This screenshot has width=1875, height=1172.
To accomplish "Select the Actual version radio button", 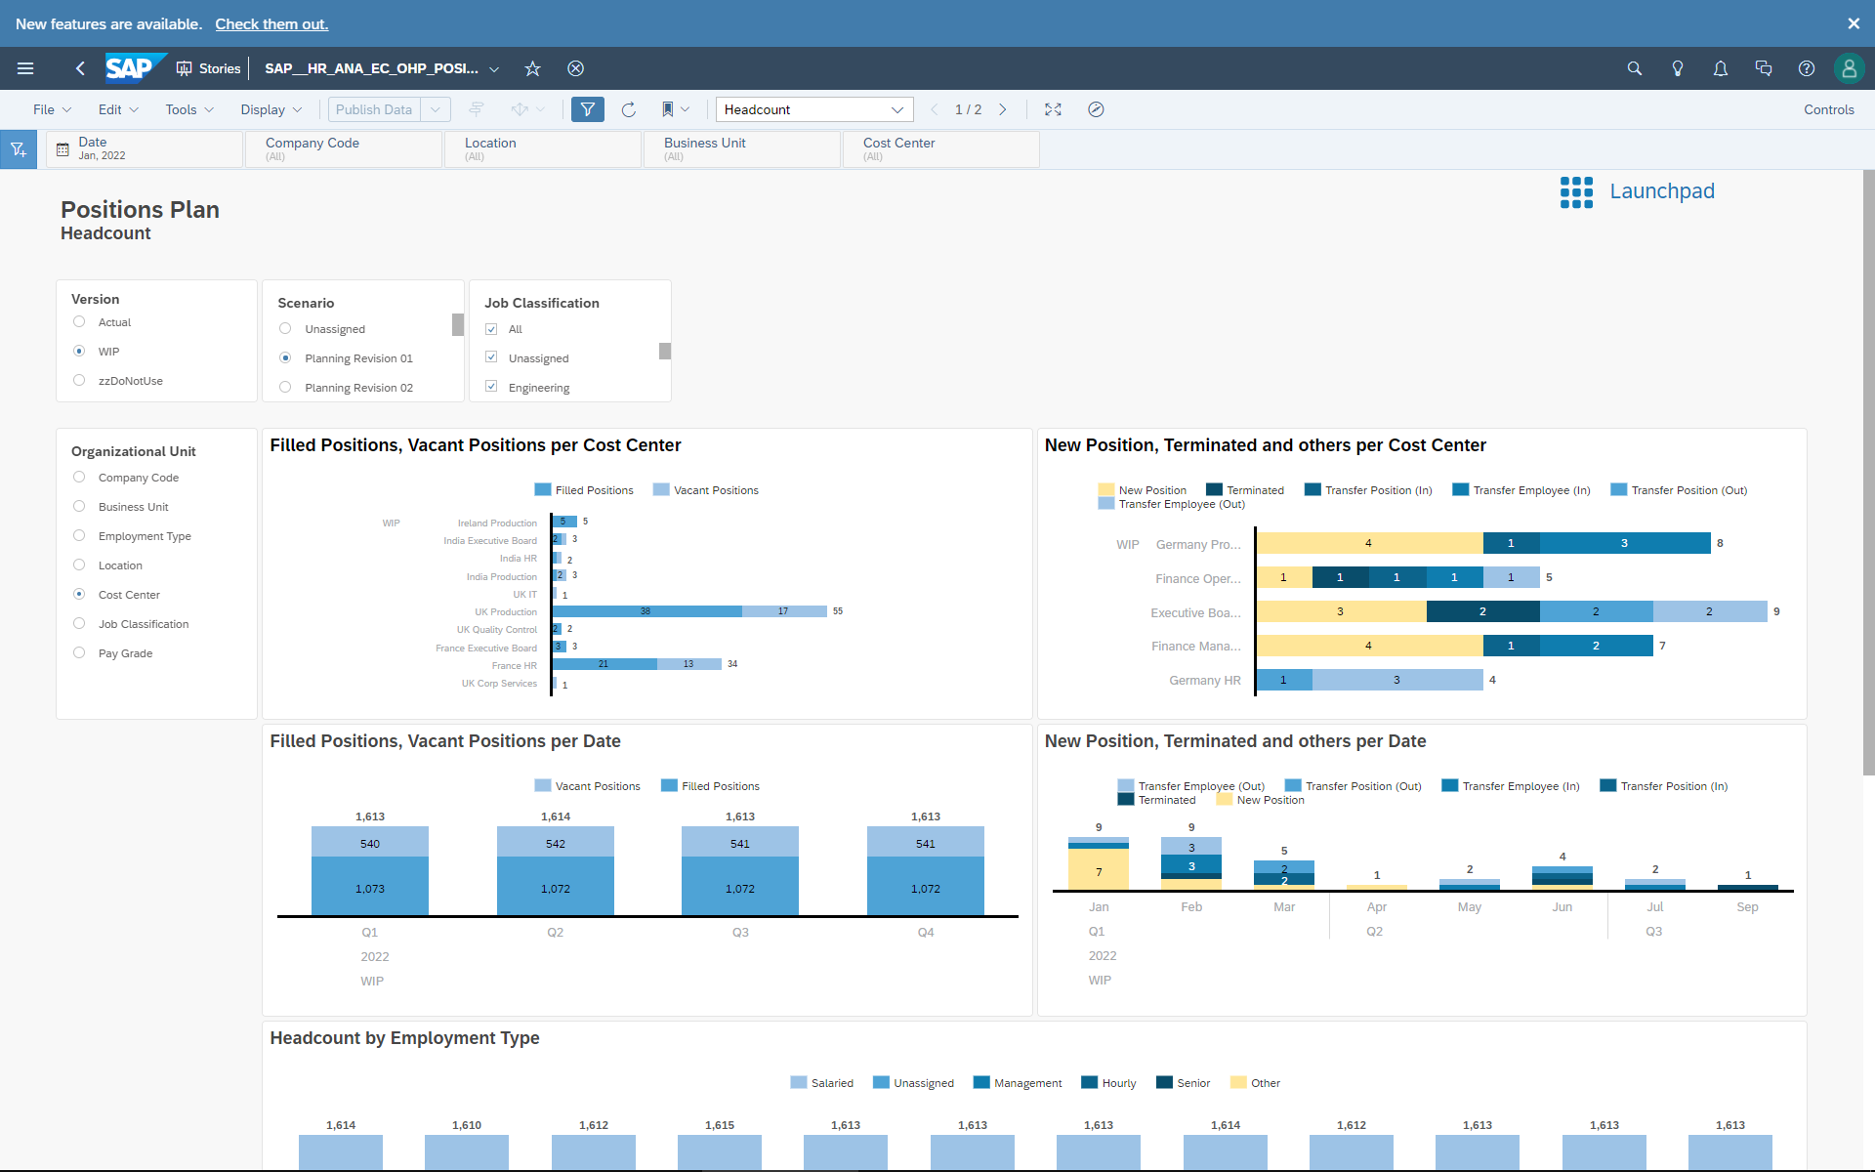I will 79,321.
